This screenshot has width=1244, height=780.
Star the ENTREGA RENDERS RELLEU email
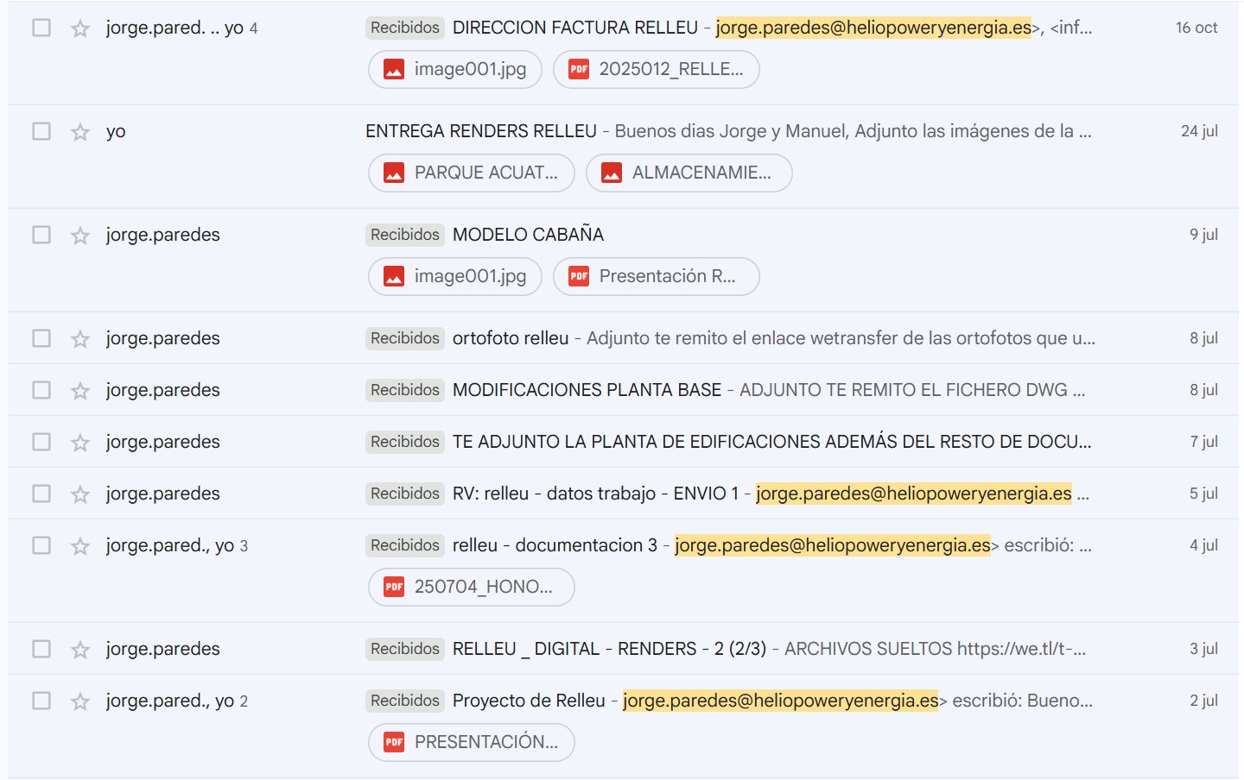[x=80, y=132]
